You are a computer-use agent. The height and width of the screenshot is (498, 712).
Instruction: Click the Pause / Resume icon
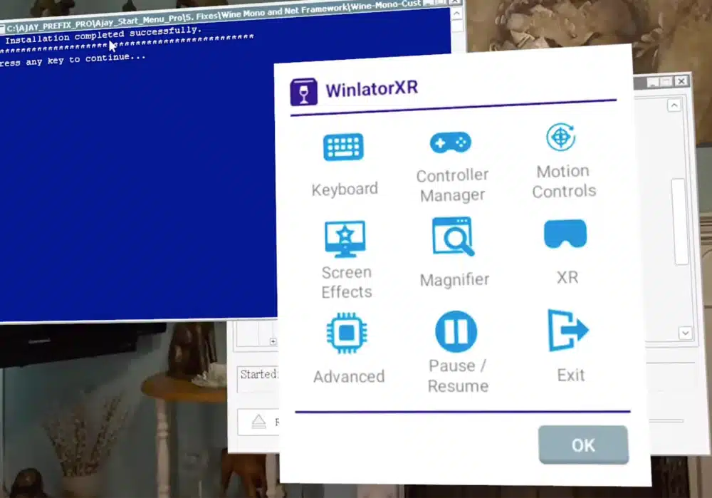[x=456, y=331]
